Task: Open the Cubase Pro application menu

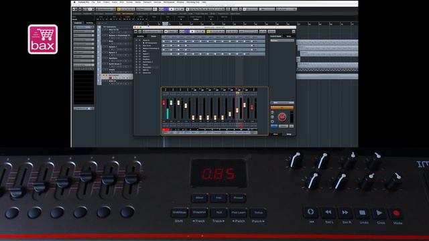Action: click(x=84, y=2)
